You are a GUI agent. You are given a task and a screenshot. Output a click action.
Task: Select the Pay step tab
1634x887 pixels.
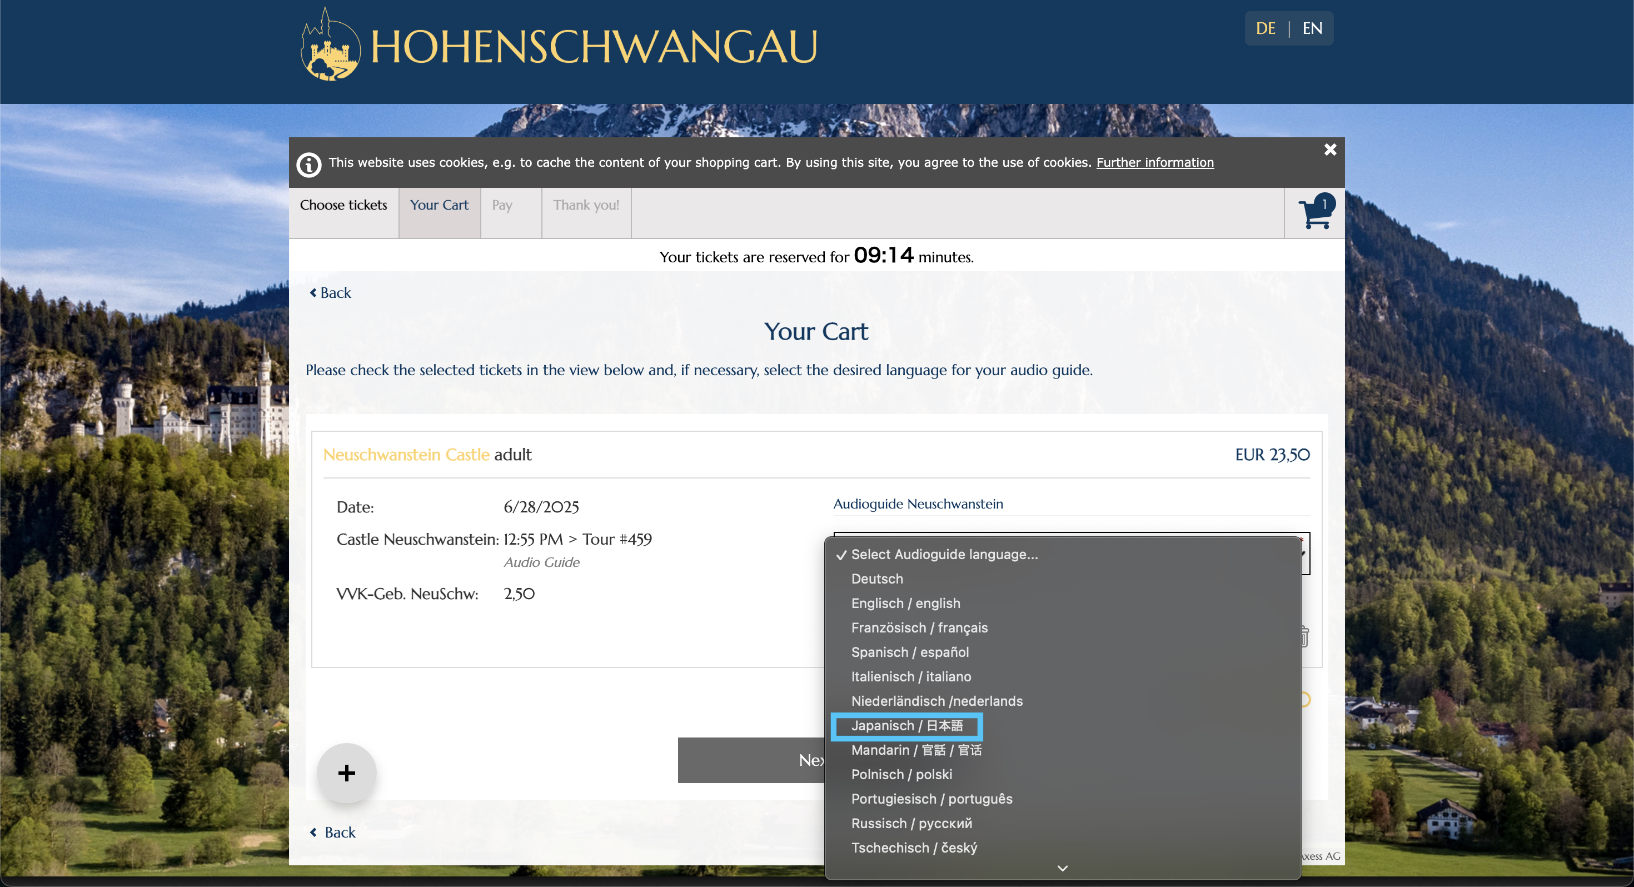tap(511, 212)
